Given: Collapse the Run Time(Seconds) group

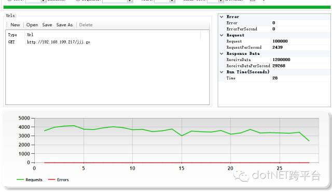Looking at the screenshot, I should 222,72.
